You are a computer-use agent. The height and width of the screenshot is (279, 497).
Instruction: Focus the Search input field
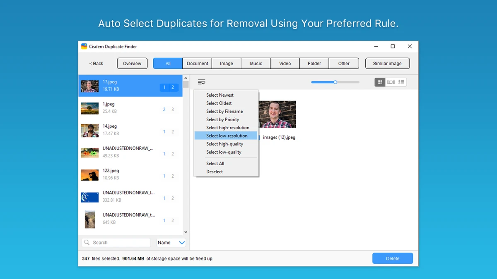pyautogui.click(x=116, y=243)
